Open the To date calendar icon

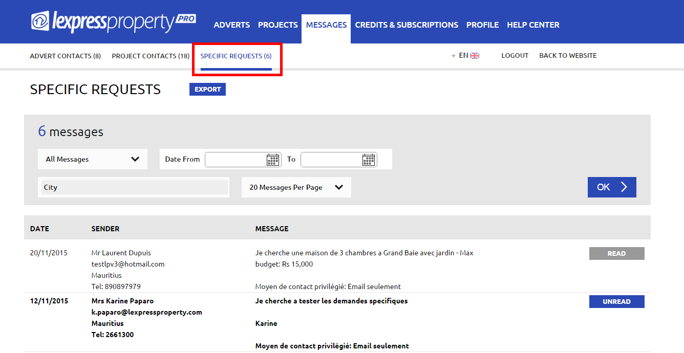click(369, 160)
